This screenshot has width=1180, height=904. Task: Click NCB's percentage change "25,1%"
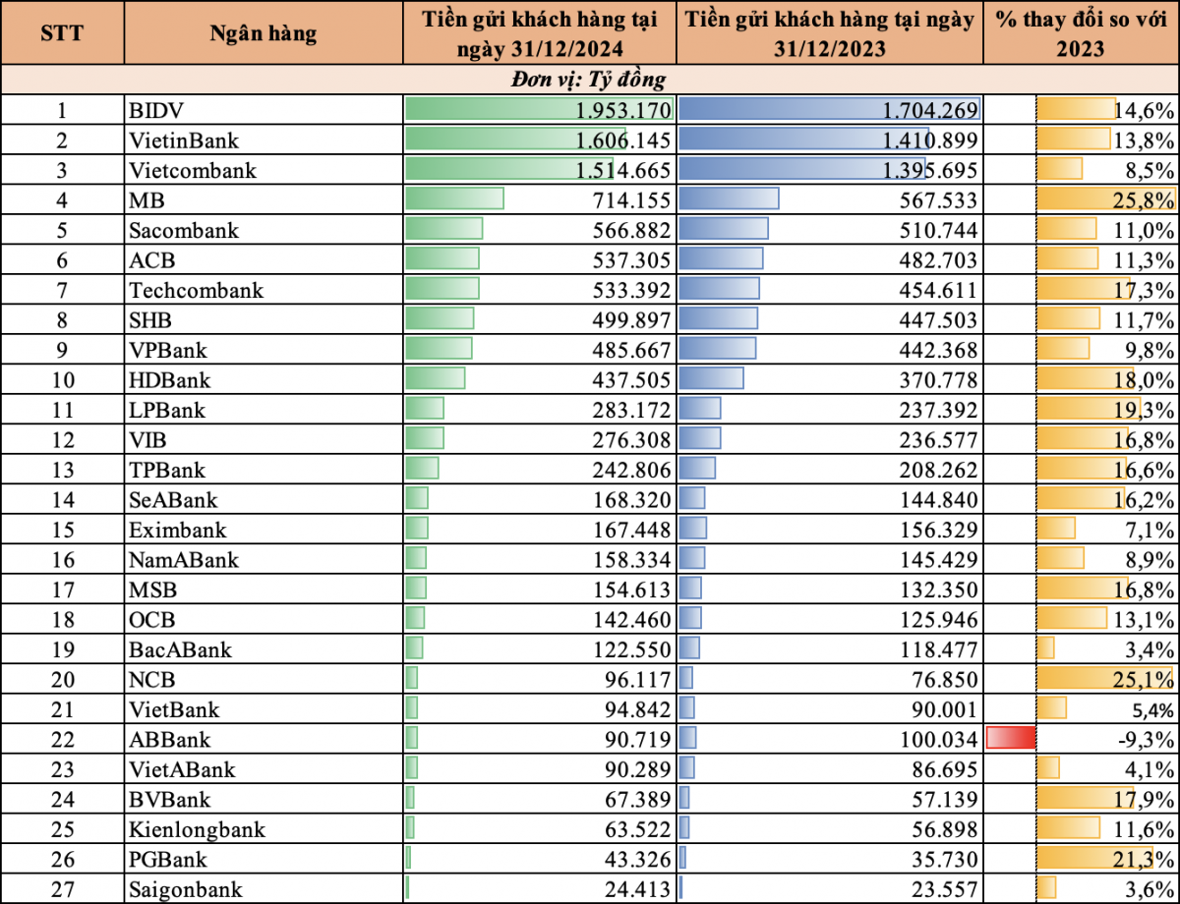[x=1146, y=679]
